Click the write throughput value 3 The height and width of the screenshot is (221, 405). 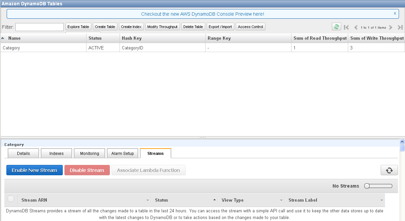(351, 48)
